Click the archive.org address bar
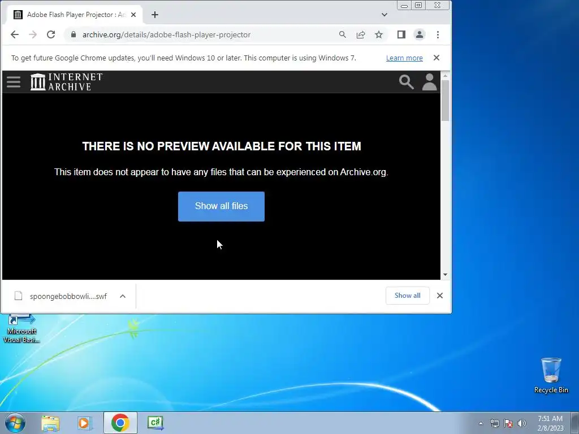The height and width of the screenshot is (434, 579). point(207,34)
